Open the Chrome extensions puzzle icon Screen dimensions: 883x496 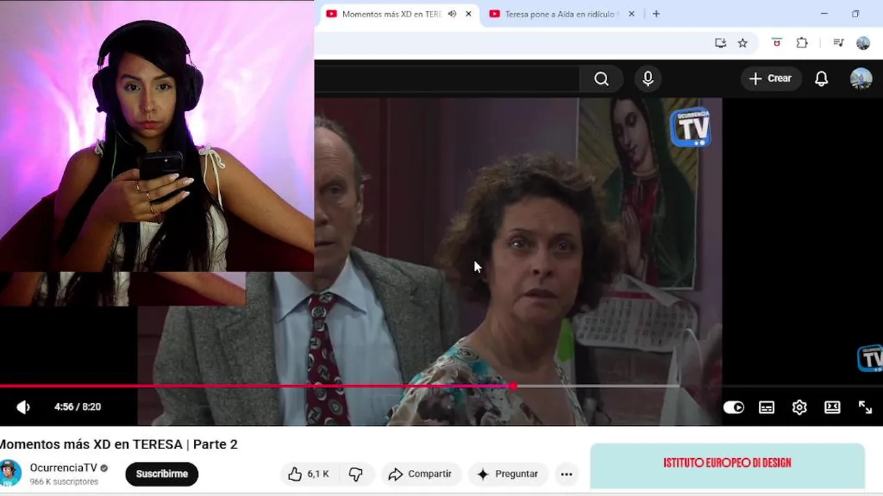coord(802,43)
